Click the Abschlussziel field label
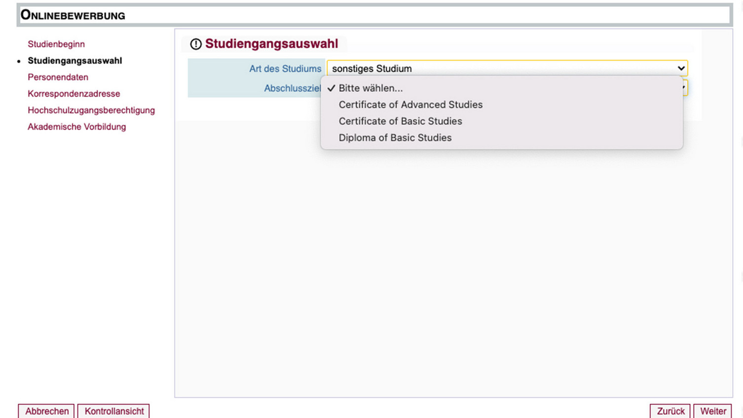This screenshot has width=743, height=418. point(292,89)
